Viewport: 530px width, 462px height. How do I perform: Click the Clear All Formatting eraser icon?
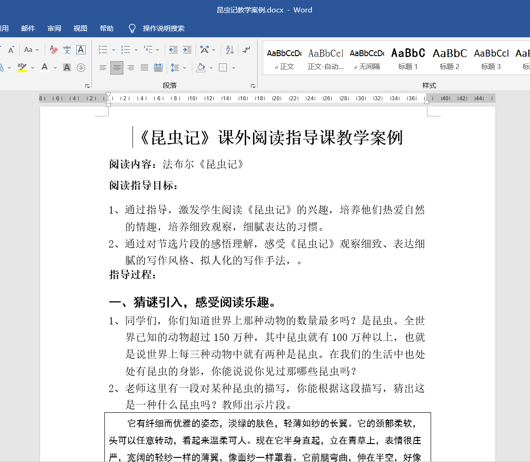point(53,50)
